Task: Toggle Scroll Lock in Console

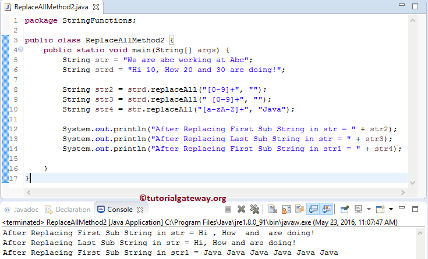Action: [286, 209]
